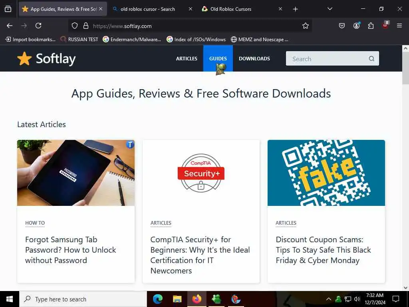The height and width of the screenshot is (307, 409).
Task: Switch to Old Roblox Cursors tab
Action: [231, 9]
